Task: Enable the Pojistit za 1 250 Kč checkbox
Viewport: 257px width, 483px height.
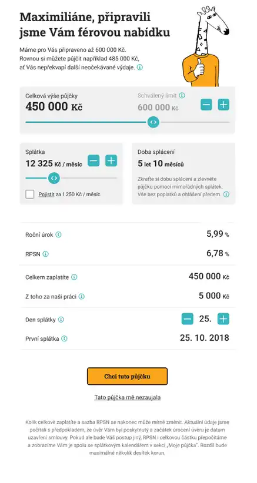Action: tap(30, 194)
